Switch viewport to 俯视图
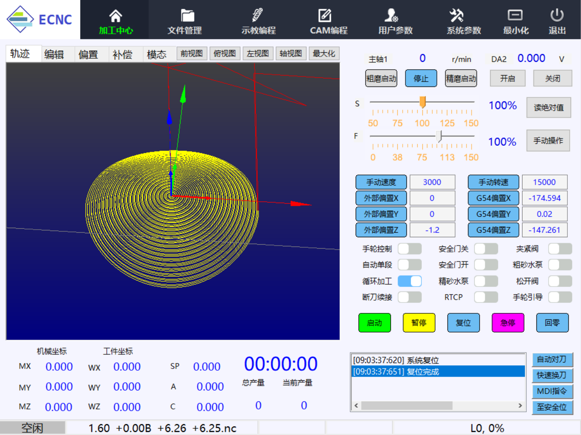This screenshot has width=581, height=435. (225, 54)
